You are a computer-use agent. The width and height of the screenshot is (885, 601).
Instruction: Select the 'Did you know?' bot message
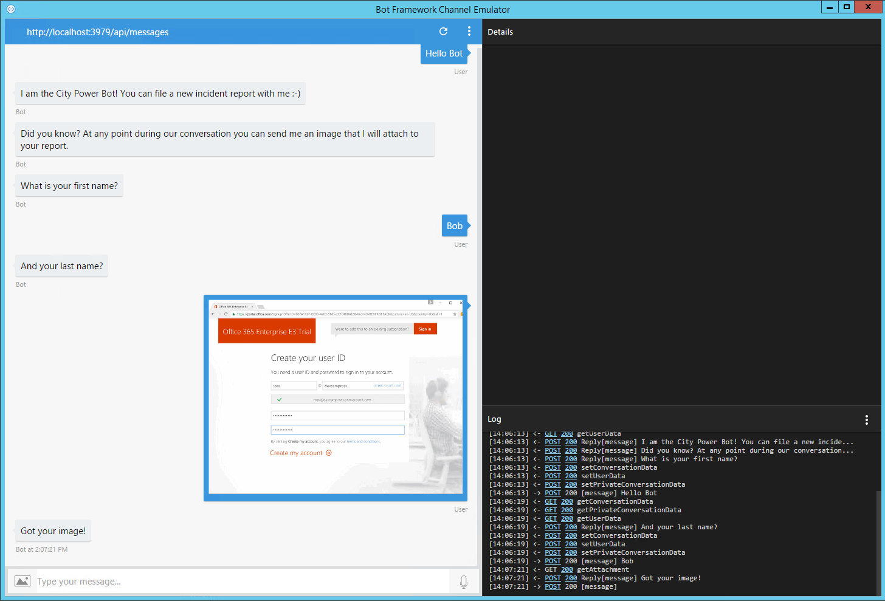[x=225, y=140]
